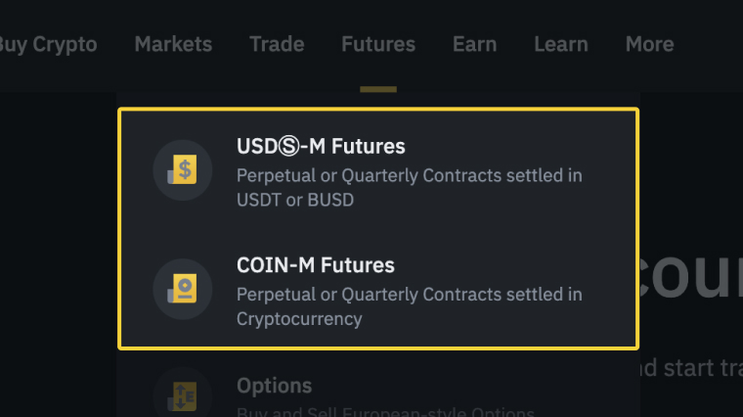The width and height of the screenshot is (743, 417).
Task: Open the Markets page
Action: [173, 44]
